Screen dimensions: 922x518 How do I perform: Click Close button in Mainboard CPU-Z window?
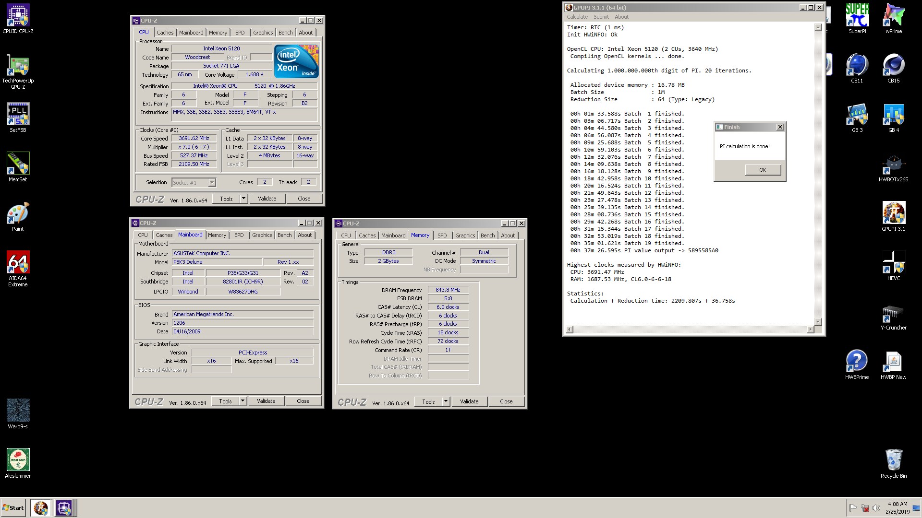click(303, 401)
